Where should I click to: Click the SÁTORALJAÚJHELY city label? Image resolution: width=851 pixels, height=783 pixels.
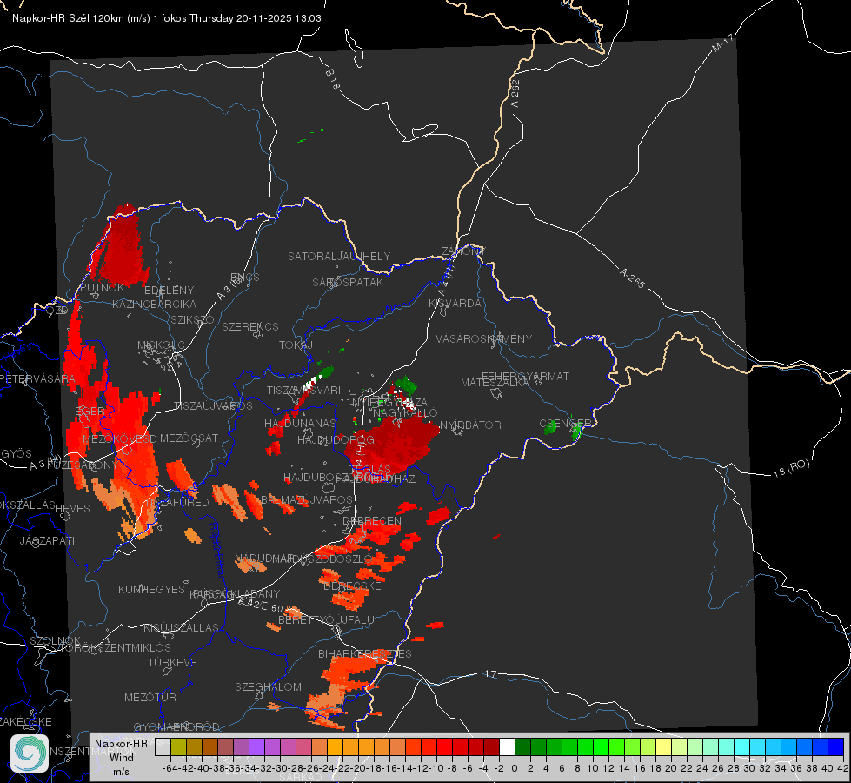tap(339, 256)
